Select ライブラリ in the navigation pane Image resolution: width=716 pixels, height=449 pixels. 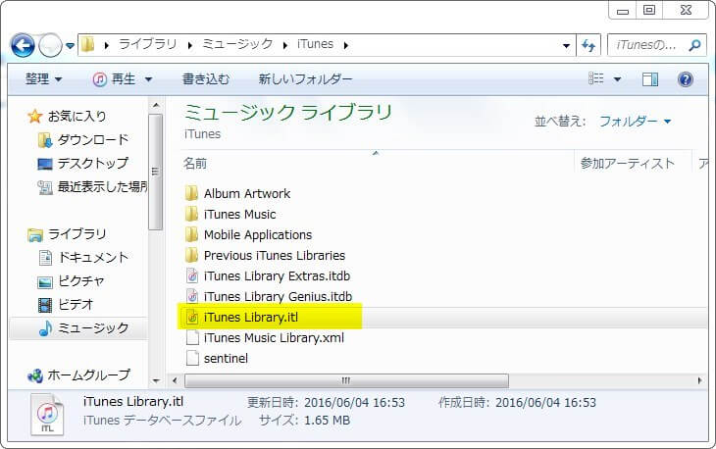[77, 234]
